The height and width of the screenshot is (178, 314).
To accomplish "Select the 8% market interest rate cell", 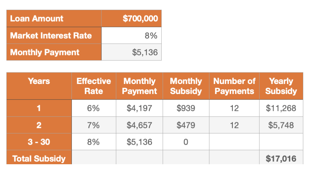I will click(x=131, y=36).
